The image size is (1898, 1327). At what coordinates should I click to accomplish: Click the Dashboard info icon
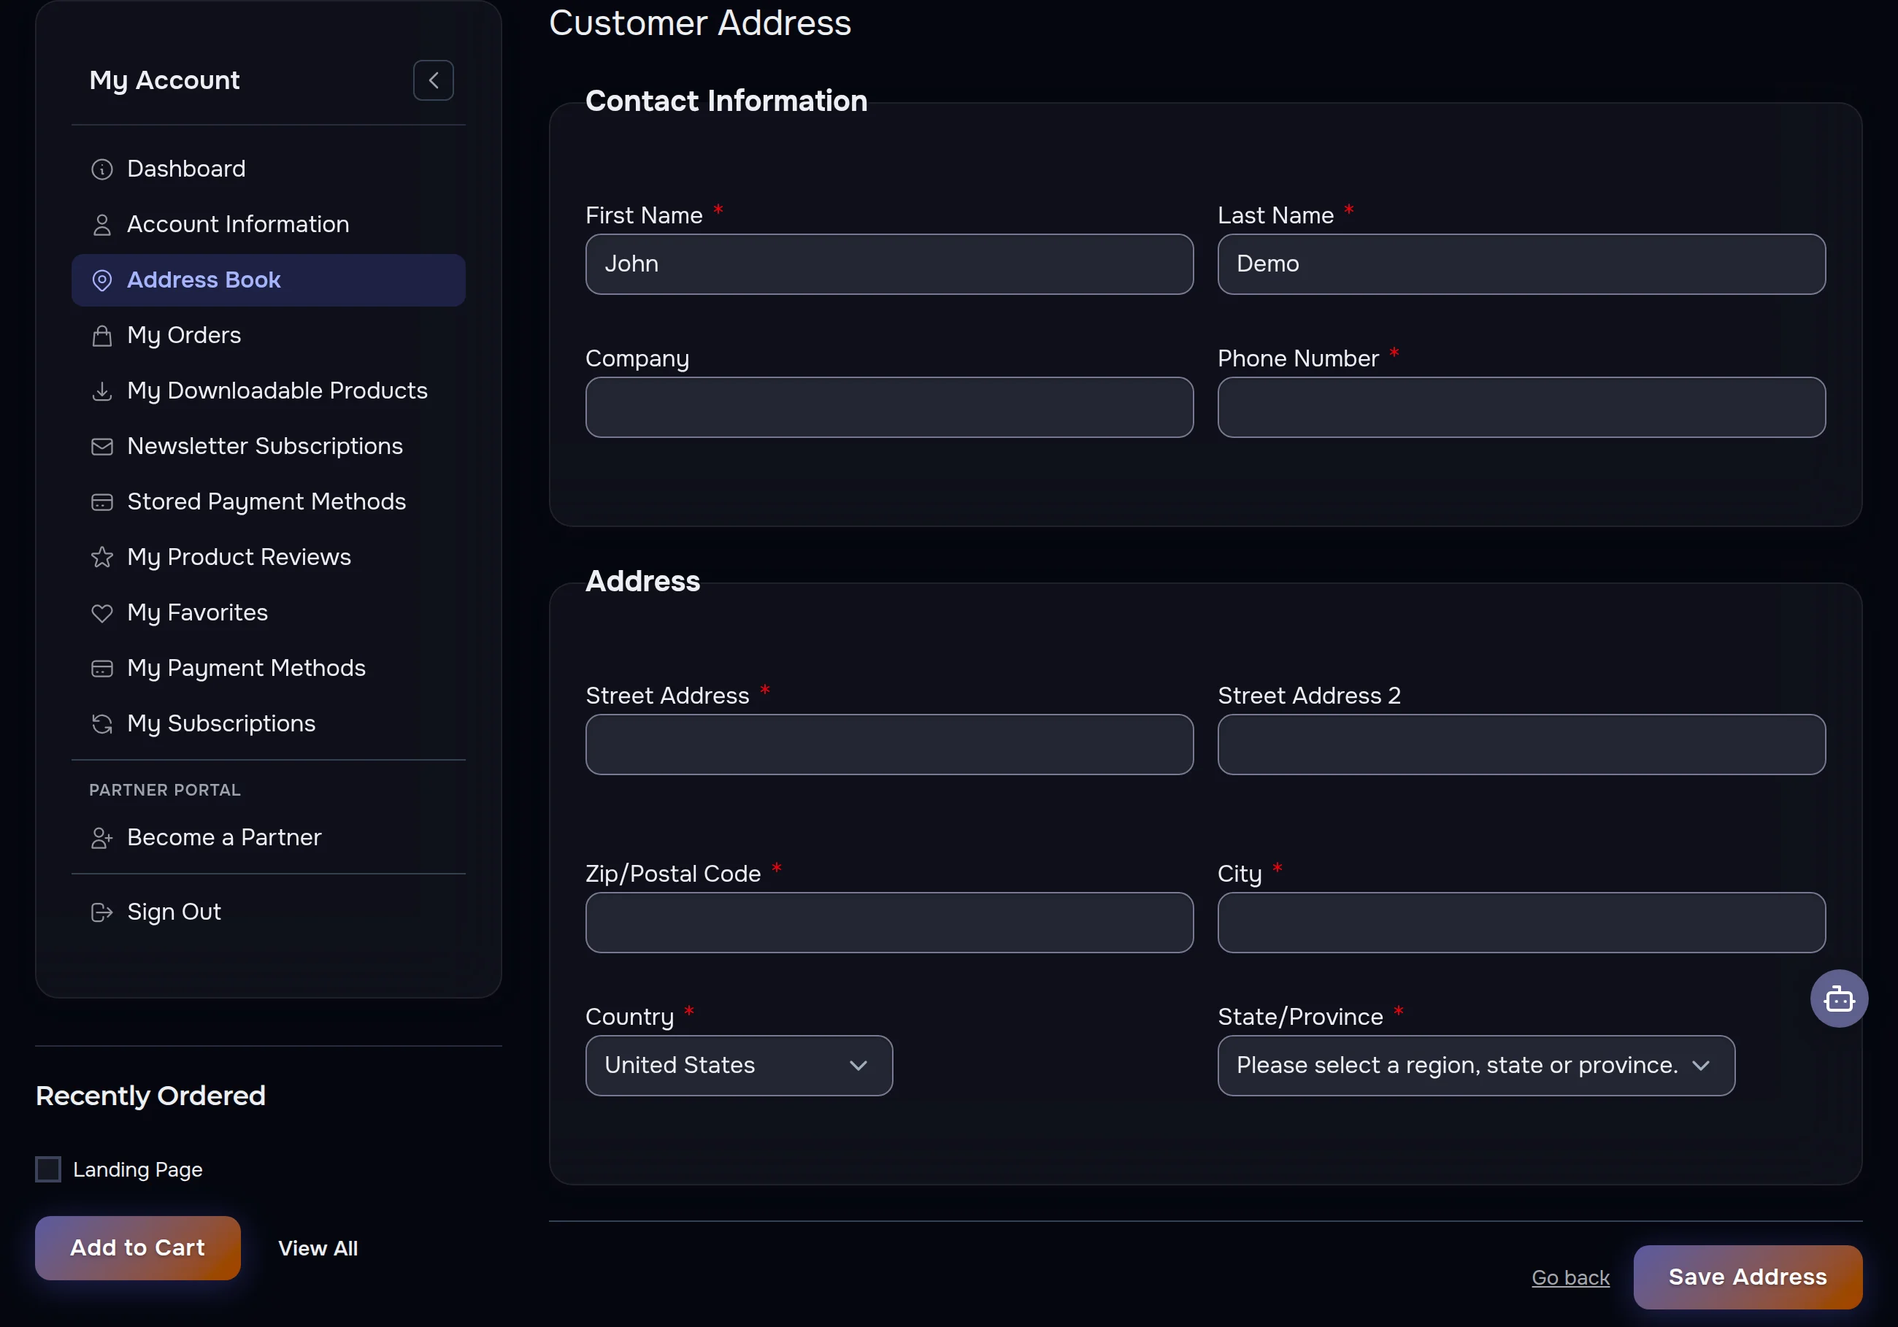[101, 169]
